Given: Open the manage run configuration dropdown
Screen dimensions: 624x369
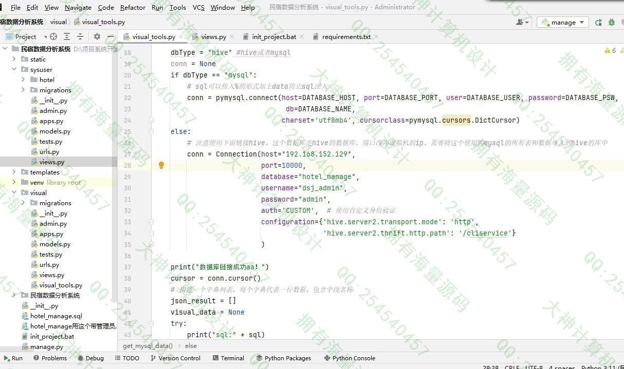Looking at the screenshot, I should (563, 22).
